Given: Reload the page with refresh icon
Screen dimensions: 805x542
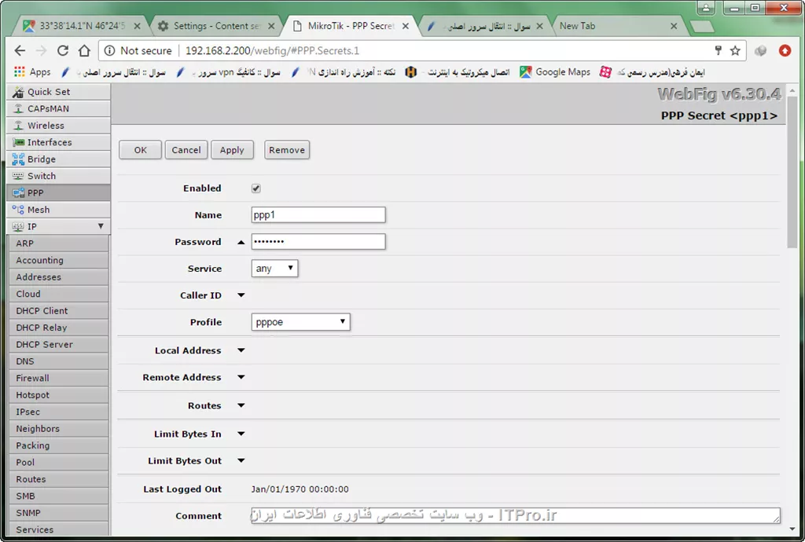Looking at the screenshot, I should (x=63, y=51).
